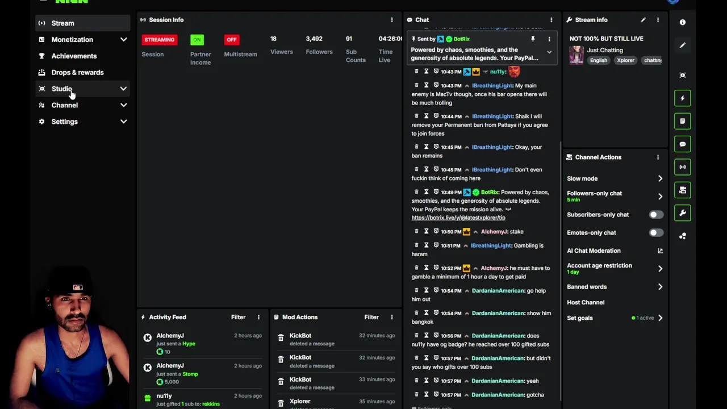Unpin the pinned BotRix message via pin icon
727x409 pixels.
[x=533, y=39]
